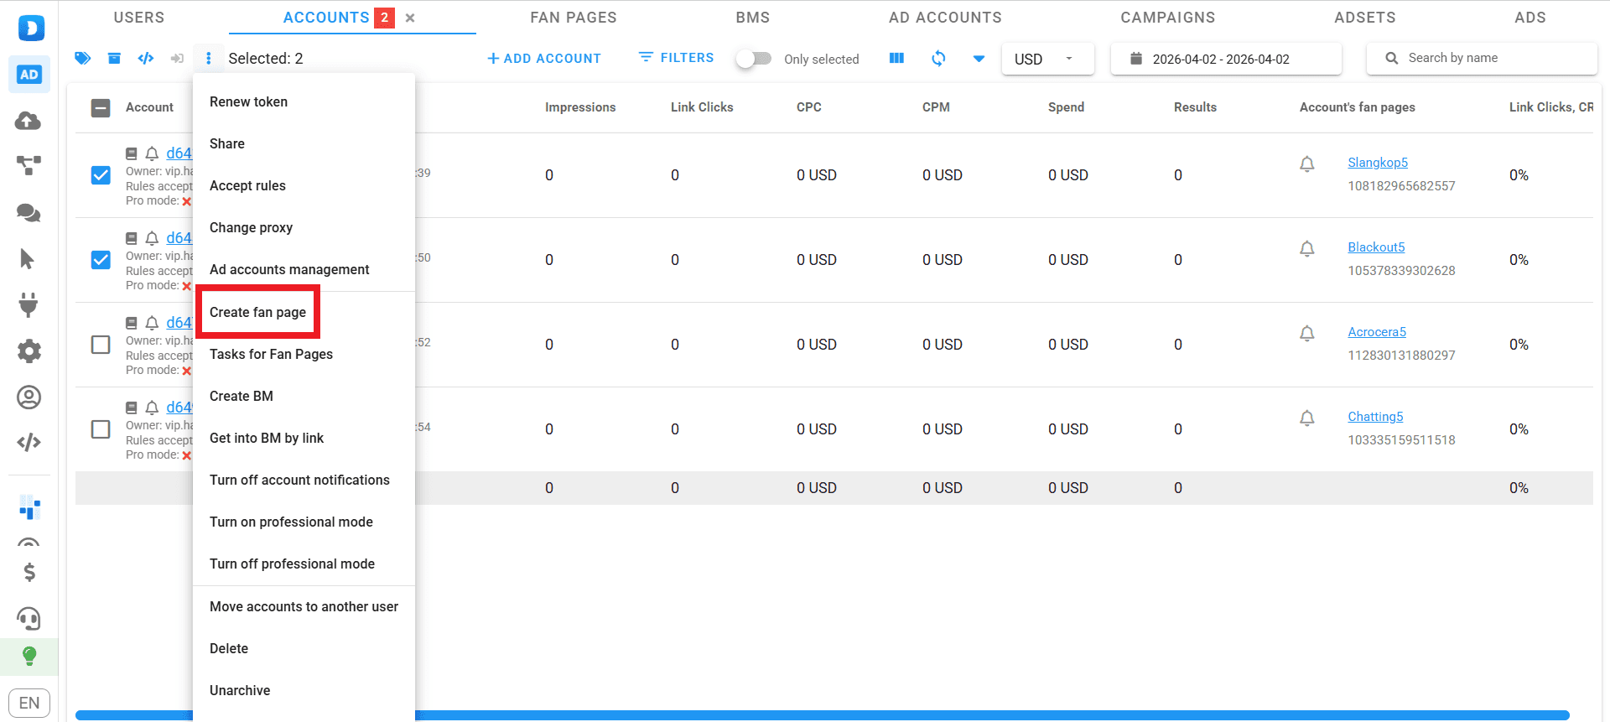Click the Add Account button

pyautogui.click(x=544, y=59)
